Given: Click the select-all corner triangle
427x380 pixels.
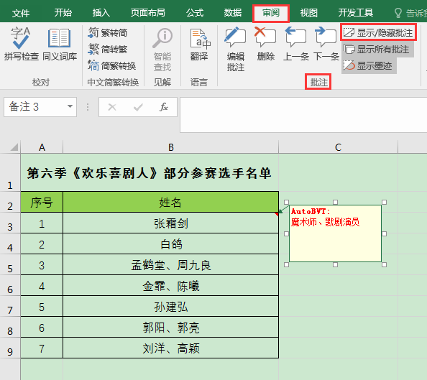Looking at the screenshot, I should coord(14,147).
